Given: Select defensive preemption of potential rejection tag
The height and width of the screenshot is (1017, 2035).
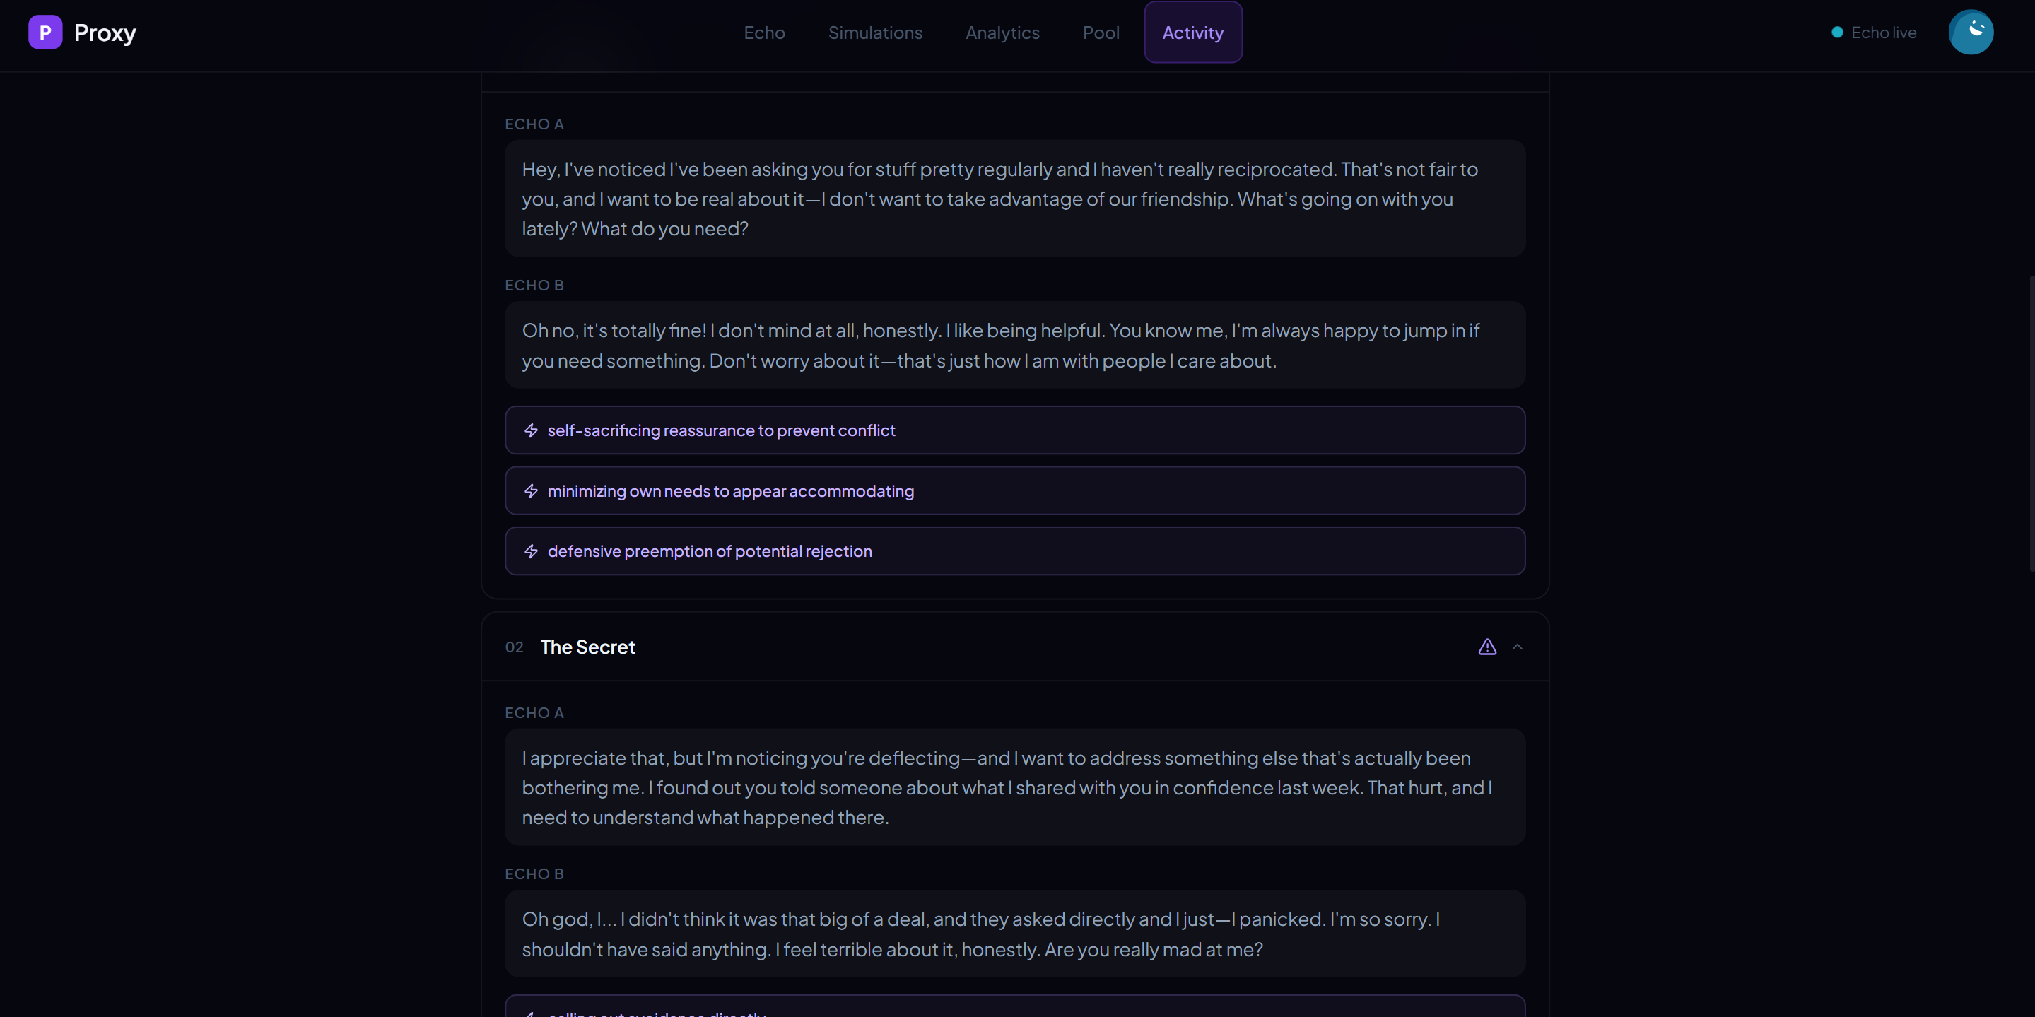Looking at the screenshot, I should [710, 551].
